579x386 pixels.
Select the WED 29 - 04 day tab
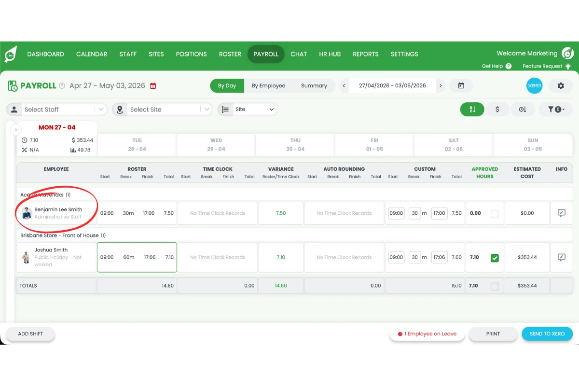[x=216, y=145]
